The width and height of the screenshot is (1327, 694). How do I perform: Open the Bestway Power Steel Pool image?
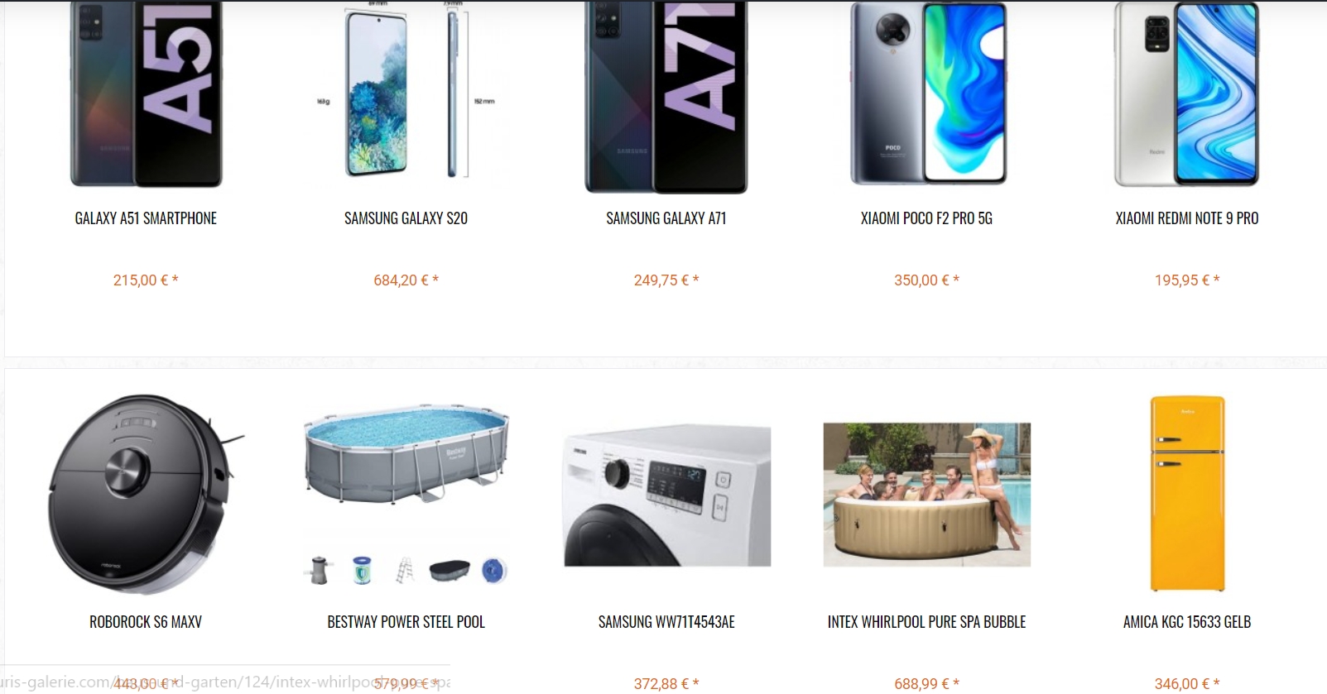[406, 494]
